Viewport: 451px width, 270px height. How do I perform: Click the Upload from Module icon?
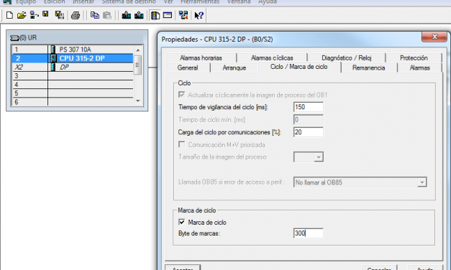pos(139,15)
